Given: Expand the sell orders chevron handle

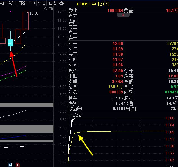Looking at the screenshot, I should coord(123,15).
